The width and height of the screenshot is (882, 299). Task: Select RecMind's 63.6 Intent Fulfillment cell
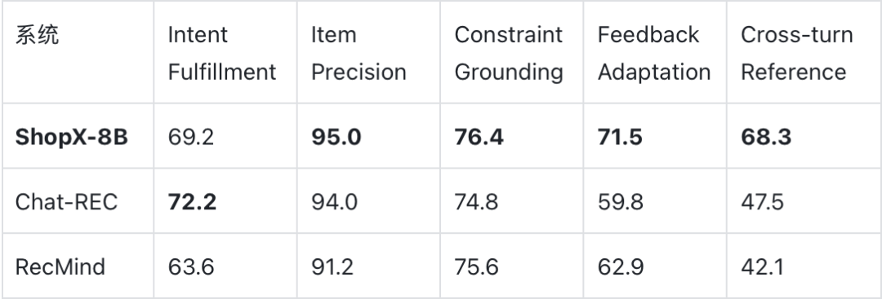pos(190,266)
